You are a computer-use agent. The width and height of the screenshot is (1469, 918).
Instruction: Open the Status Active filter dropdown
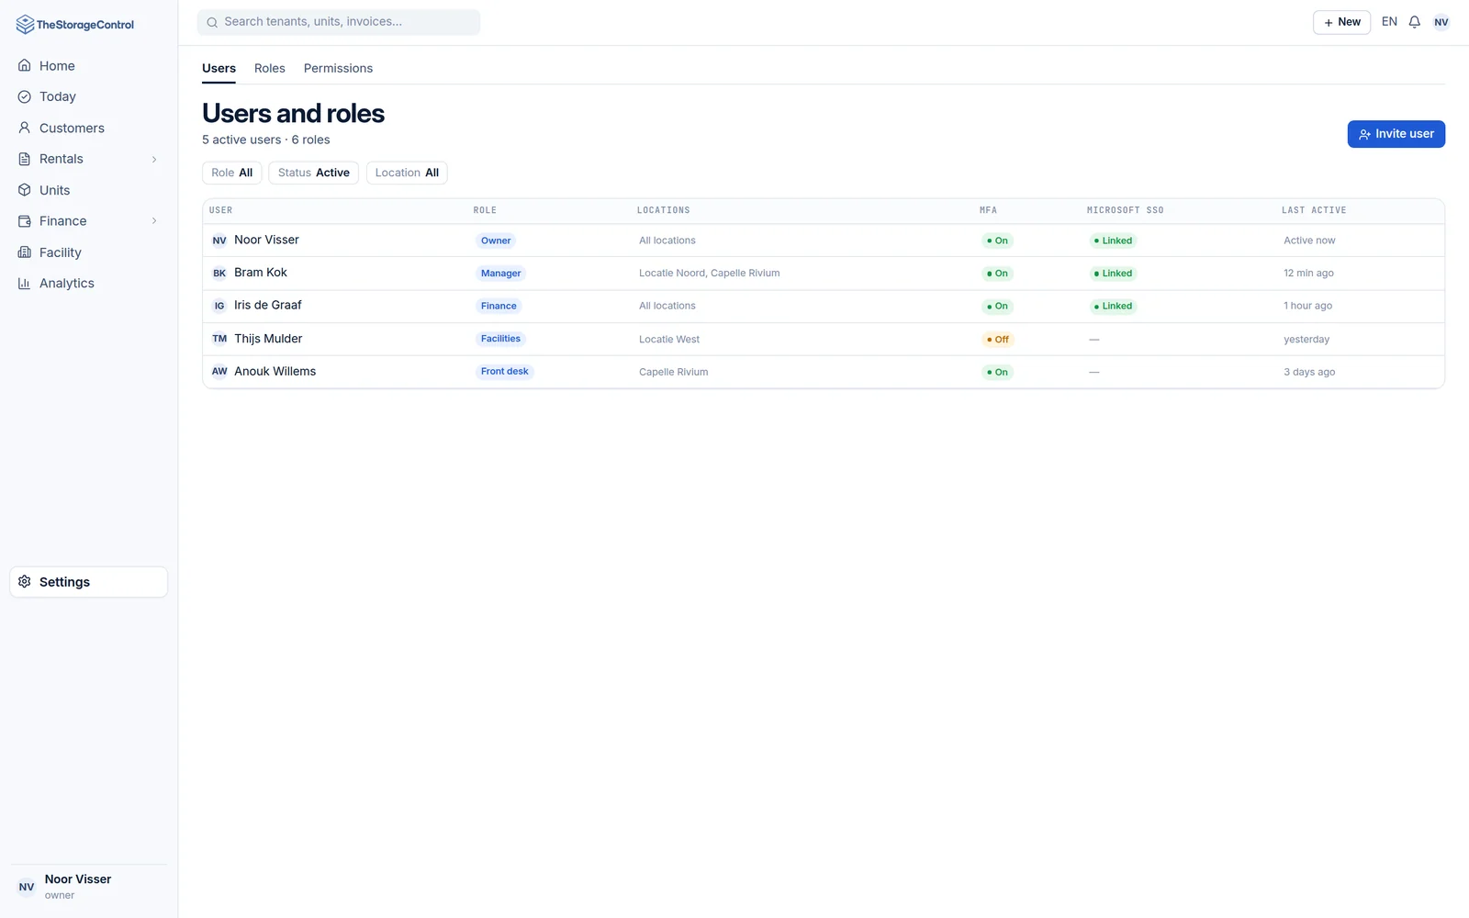click(313, 173)
